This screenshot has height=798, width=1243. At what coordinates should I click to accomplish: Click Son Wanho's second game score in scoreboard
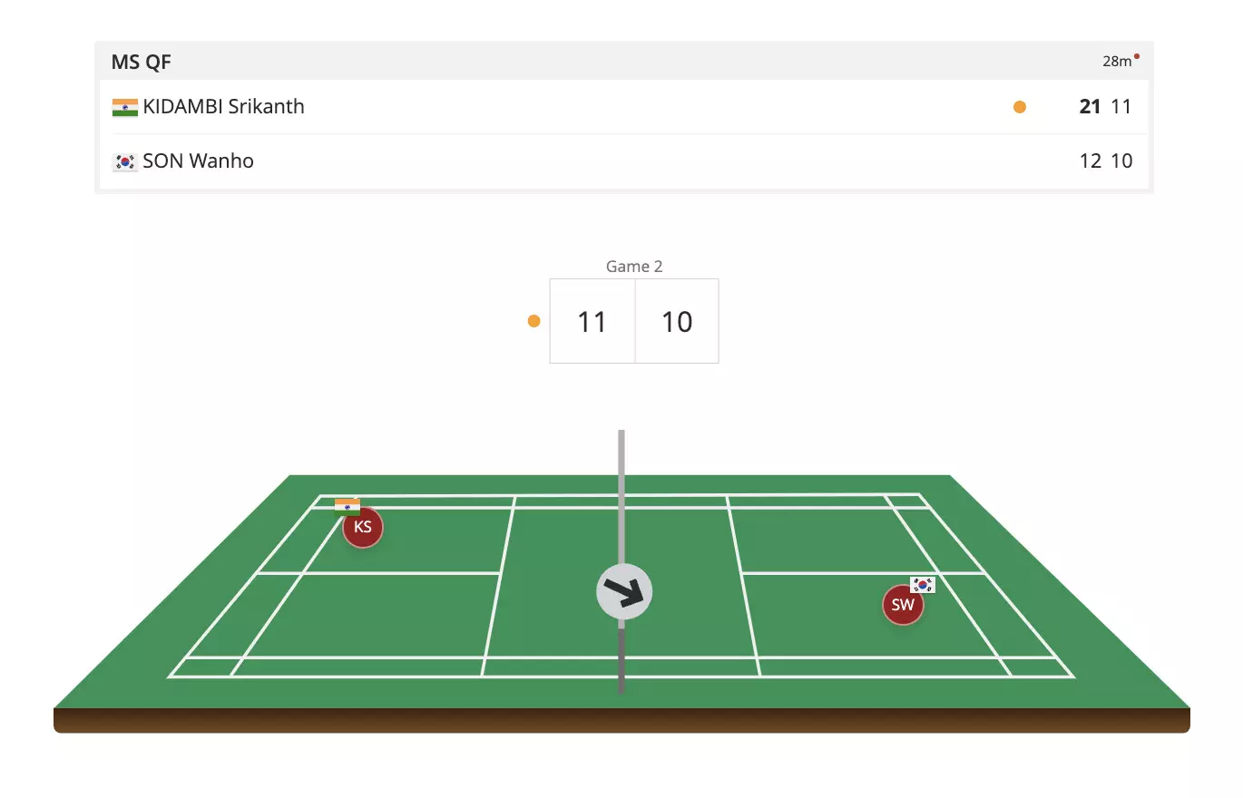point(1122,161)
